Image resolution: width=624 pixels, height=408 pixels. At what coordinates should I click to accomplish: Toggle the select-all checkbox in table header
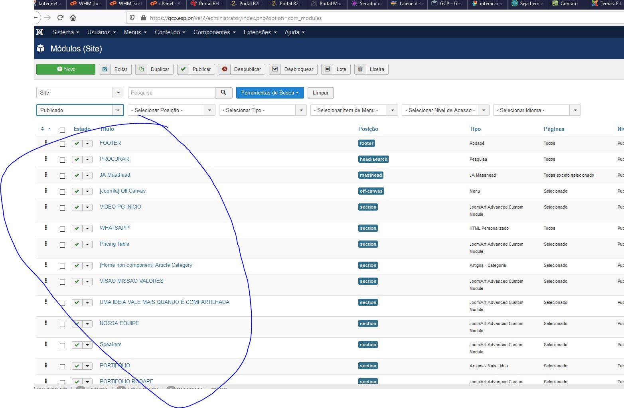(x=62, y=130)
